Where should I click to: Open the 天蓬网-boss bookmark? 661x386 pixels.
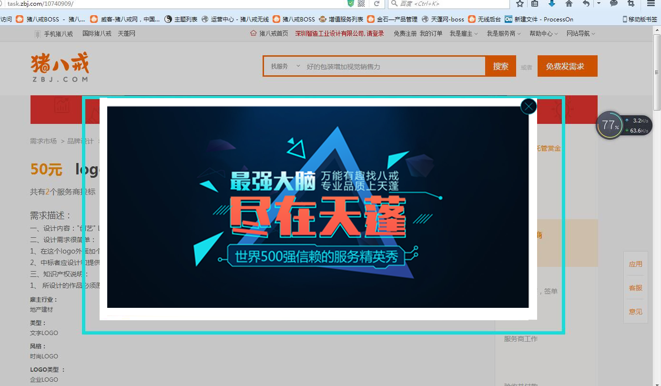point(443,19)
